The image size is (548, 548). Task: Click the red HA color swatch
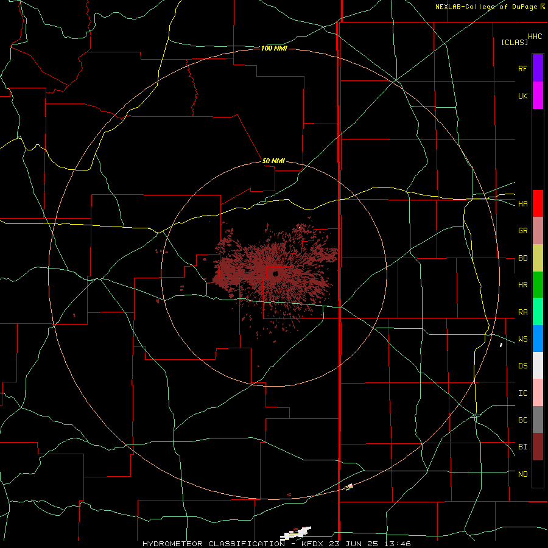coord(538,203)
